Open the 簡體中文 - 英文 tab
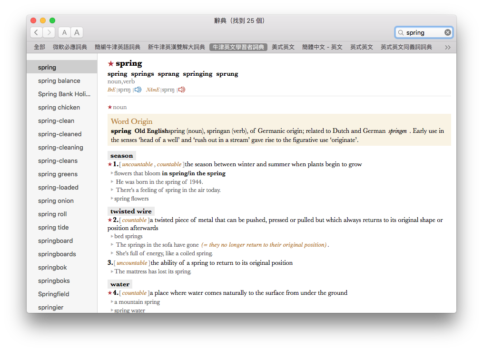Image resolution: width=483 pixels, height=351 pixels. pyautogui.click(x=322, y=47)
